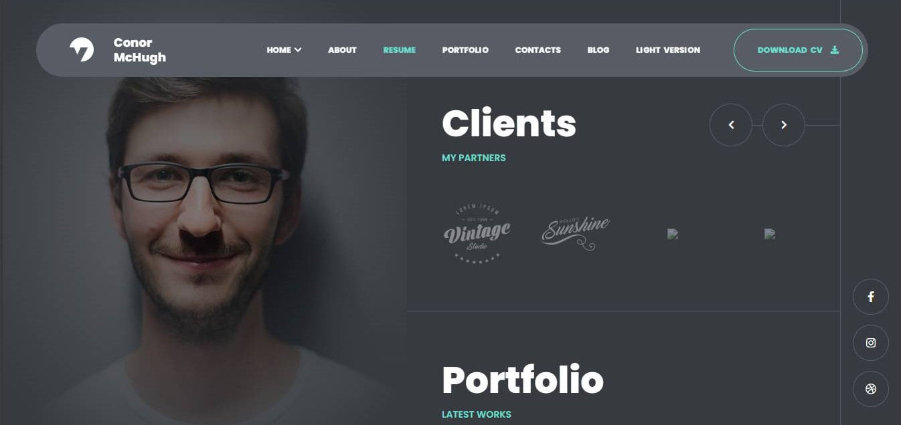
Task: Open the Contacts page link
Action: 538,50
